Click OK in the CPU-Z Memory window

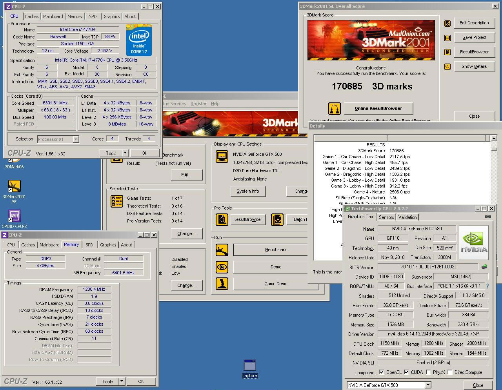141,381
